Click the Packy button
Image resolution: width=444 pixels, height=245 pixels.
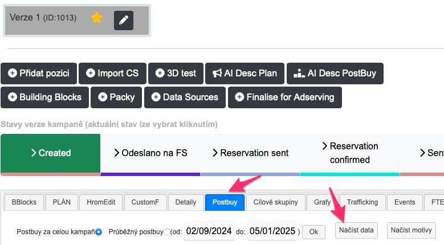click(116, 97)
